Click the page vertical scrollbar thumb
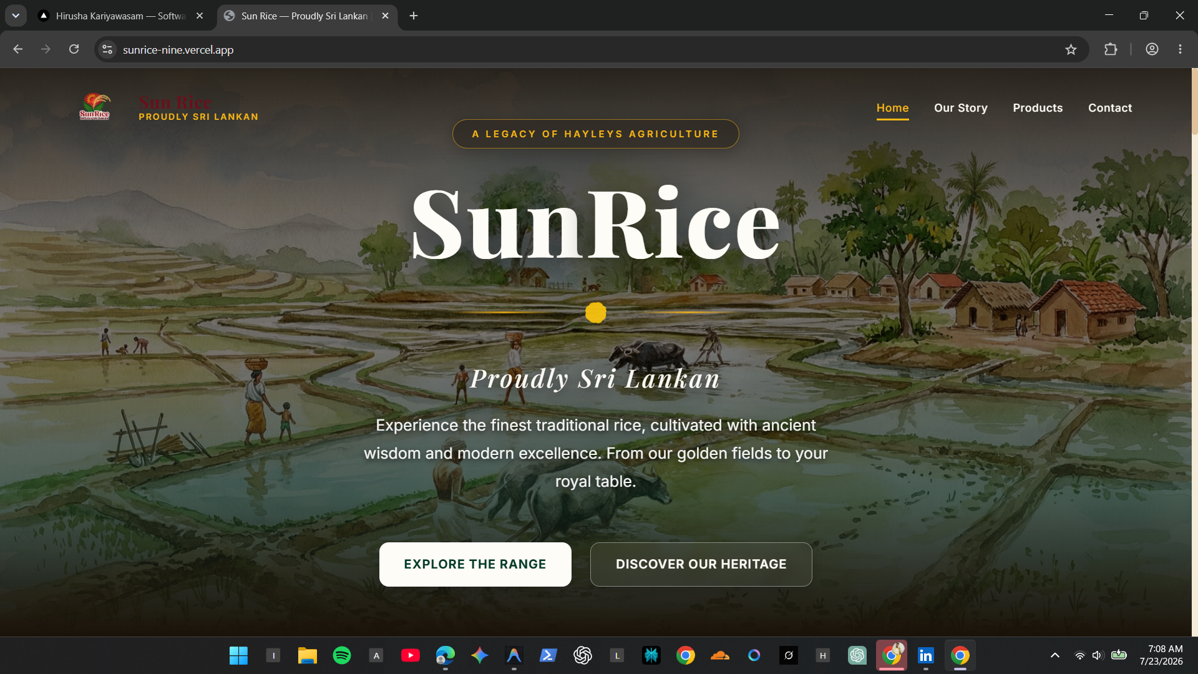The image size is (1198, 674). coord(1194,101)
